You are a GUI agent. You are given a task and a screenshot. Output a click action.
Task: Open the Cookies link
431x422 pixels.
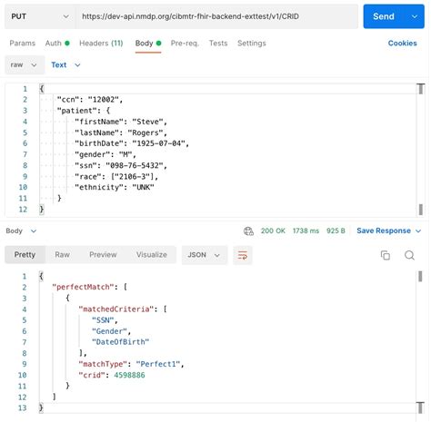402,44
